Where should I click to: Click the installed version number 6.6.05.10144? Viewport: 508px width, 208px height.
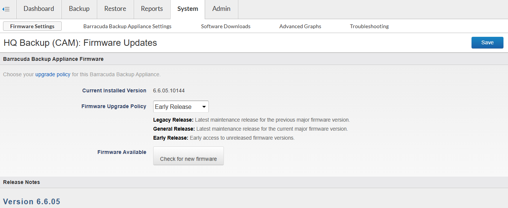pyautogui.click(x=169, y=90)
